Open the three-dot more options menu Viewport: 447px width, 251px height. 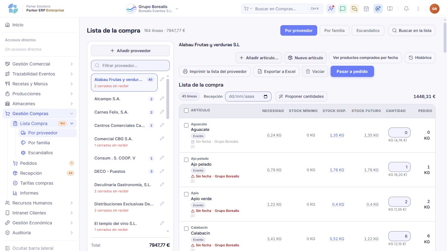point(418,9)
